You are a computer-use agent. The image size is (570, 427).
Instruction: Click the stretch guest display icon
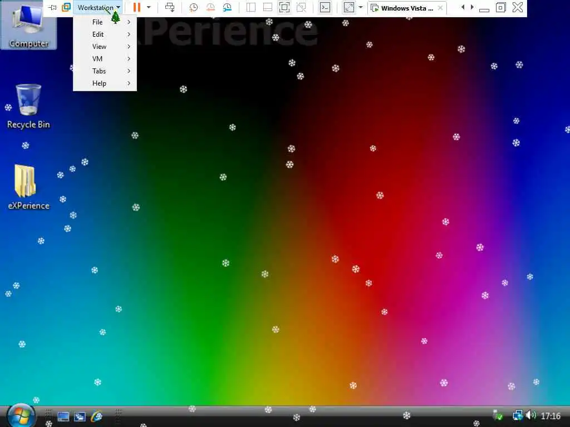click(x=349, y=7)
